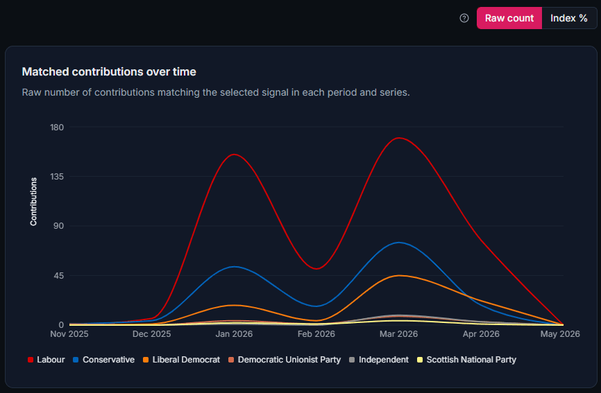Click the 135 y-axis value
Screen dimensions: 601x393
57,177
